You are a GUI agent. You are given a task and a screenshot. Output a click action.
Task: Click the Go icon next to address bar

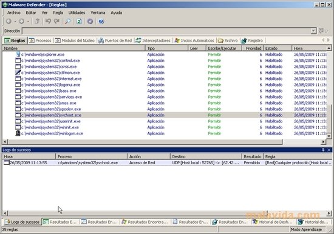click(x=321, y=31)
